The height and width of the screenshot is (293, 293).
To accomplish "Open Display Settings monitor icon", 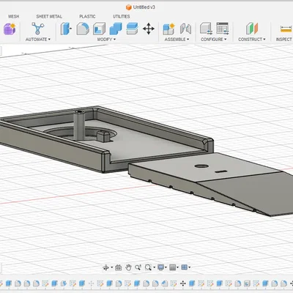I will pyautogui.click(x=160, y=267).
